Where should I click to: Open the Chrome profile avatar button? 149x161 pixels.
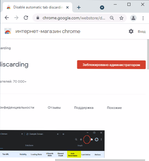pyautogui.click(x=133, y=18)
